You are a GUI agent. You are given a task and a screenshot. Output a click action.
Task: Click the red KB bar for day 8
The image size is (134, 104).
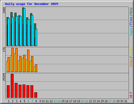click(36, 95)
